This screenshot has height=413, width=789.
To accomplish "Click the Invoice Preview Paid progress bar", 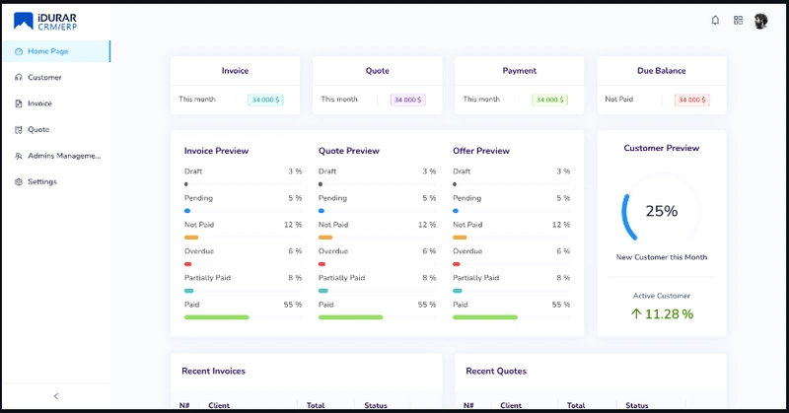I will pyautogui.click(x=216, y=317).
